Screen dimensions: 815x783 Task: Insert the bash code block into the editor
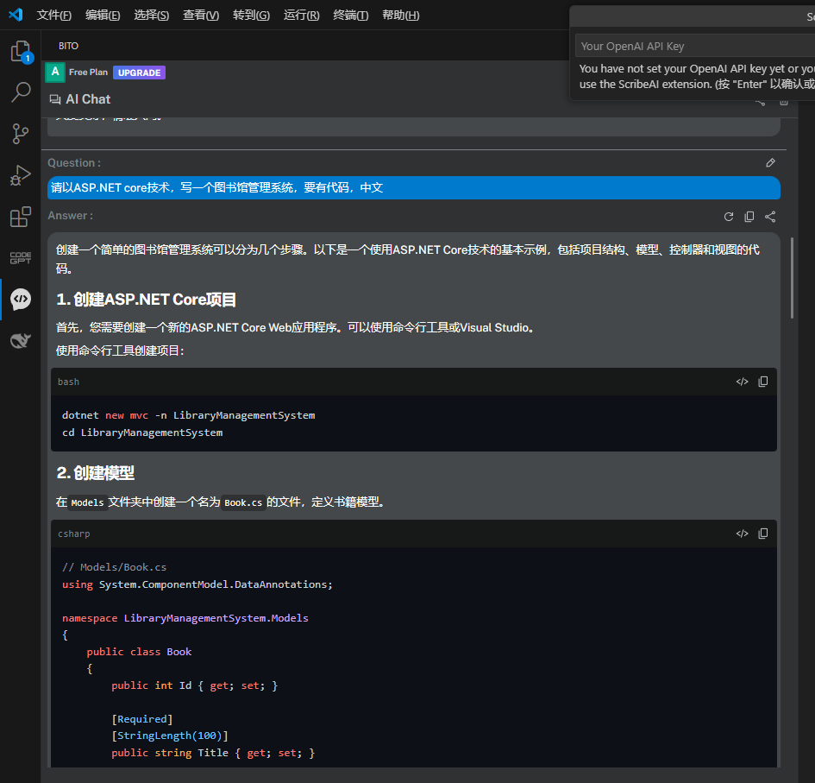(x=743, y=382)
